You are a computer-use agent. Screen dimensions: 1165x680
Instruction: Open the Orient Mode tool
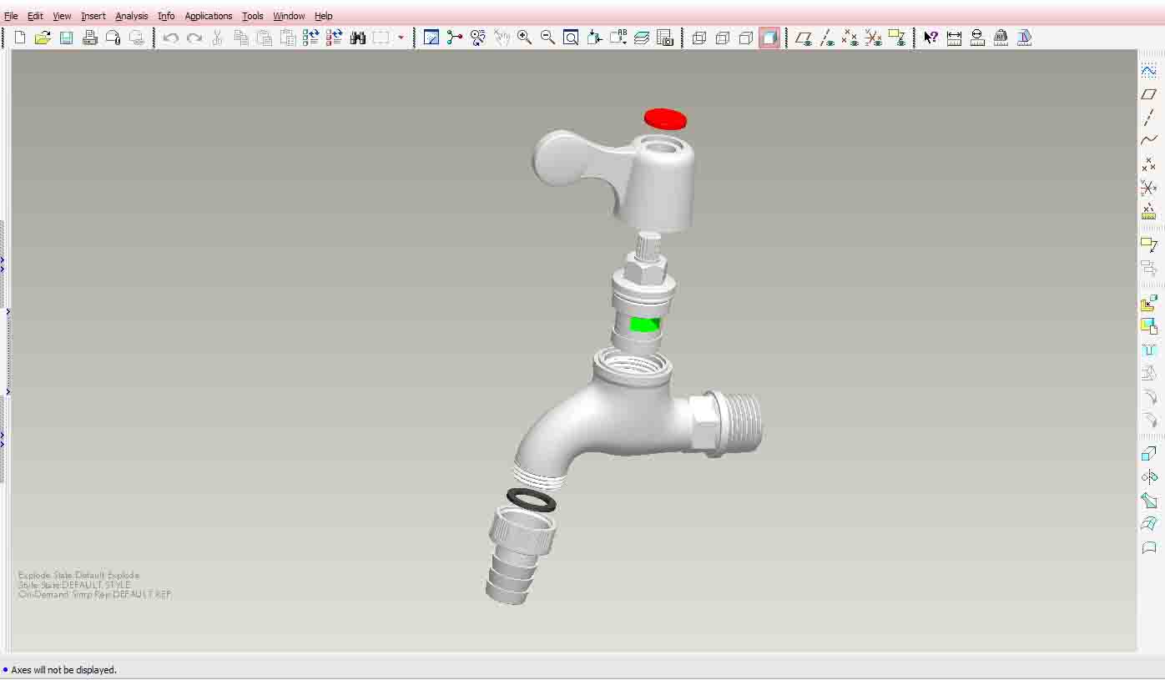(x=478, y=38)
